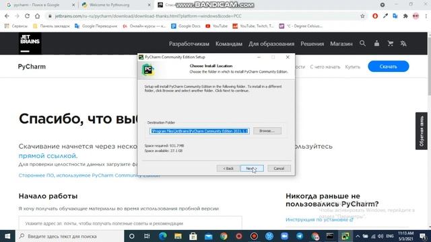Open the Degree Celsius bookmark
This screenshot has width=431, height=242.
pos(301,26)
